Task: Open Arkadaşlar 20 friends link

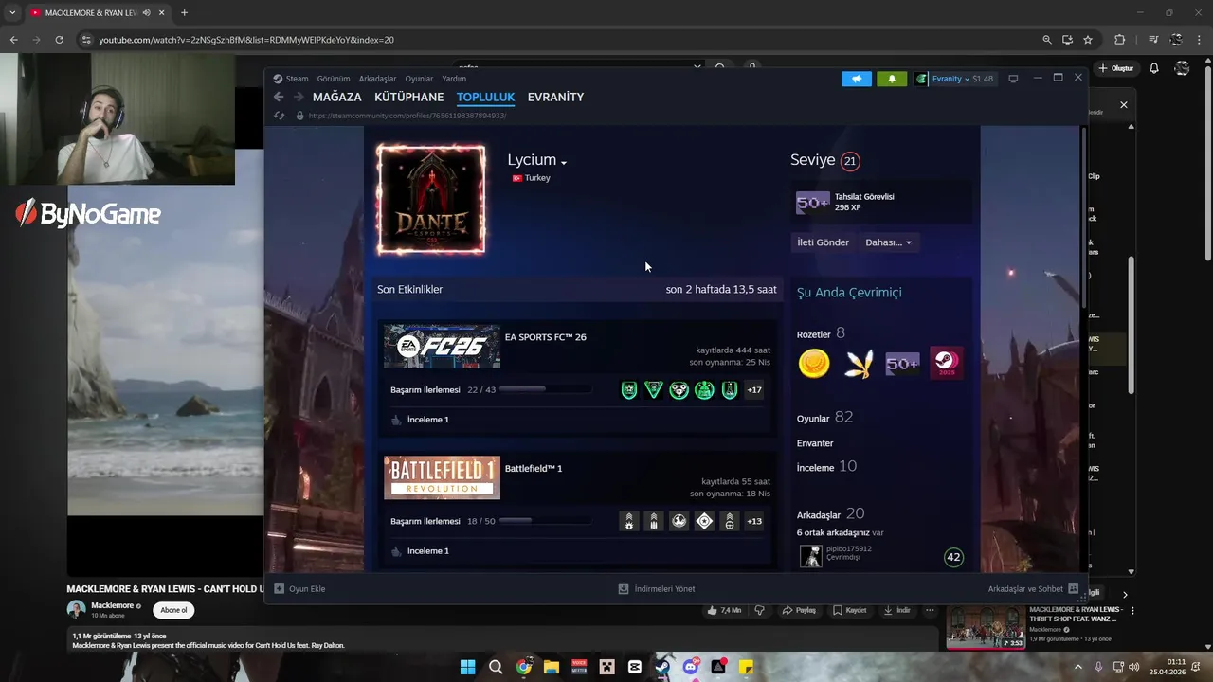Action: tap(831, 514)
